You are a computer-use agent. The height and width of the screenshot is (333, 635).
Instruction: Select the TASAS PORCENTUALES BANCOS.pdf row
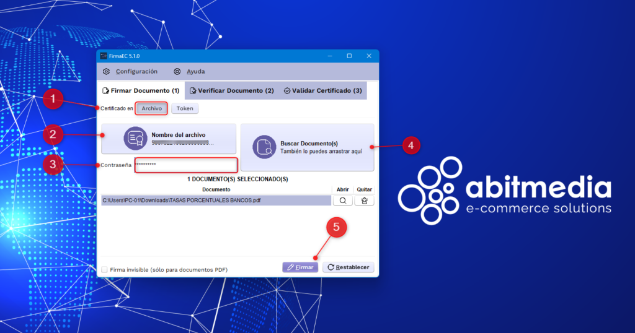click(216, 201)
